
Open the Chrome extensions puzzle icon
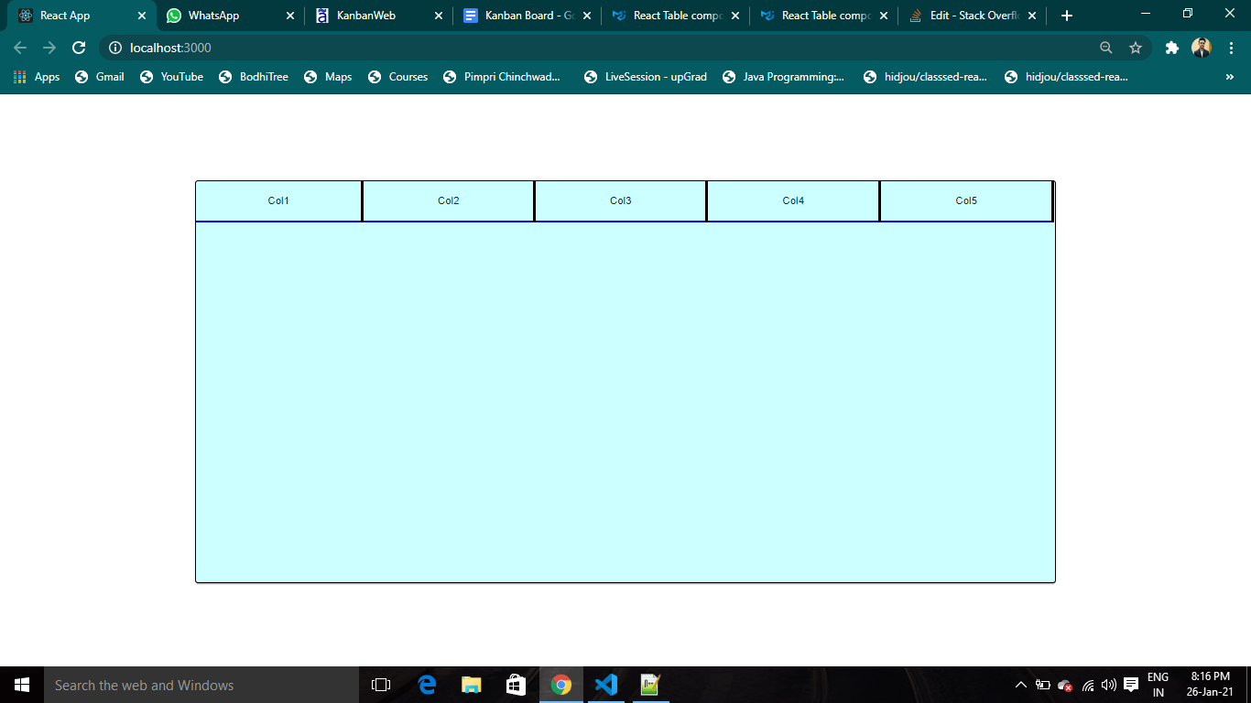[1172, 48]
